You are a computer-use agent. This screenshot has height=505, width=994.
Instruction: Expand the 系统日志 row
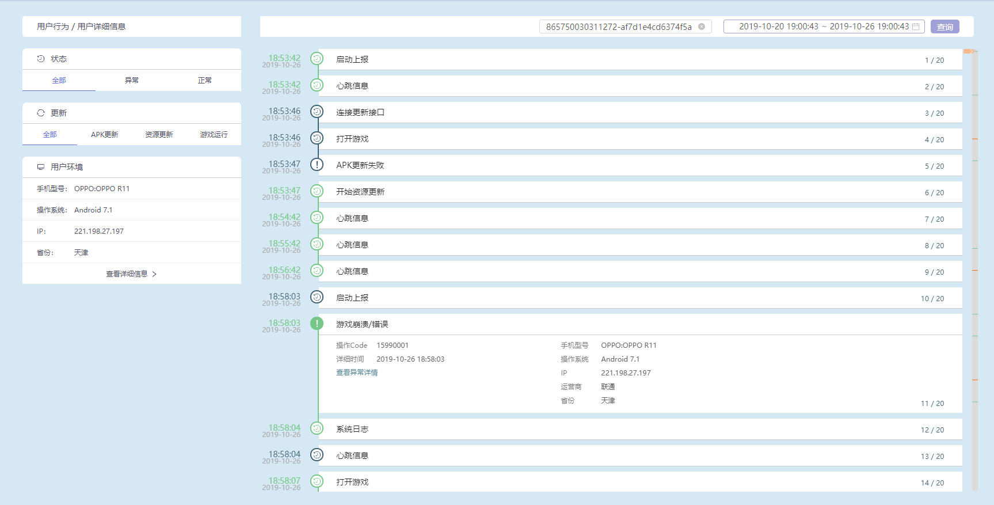tap(640, 430)
